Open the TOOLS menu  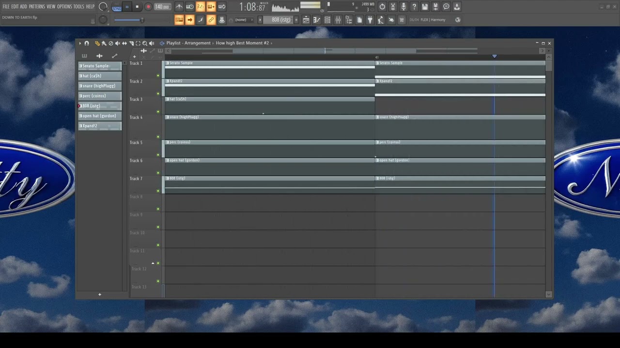pyautogui.click(x=78, y=7)
